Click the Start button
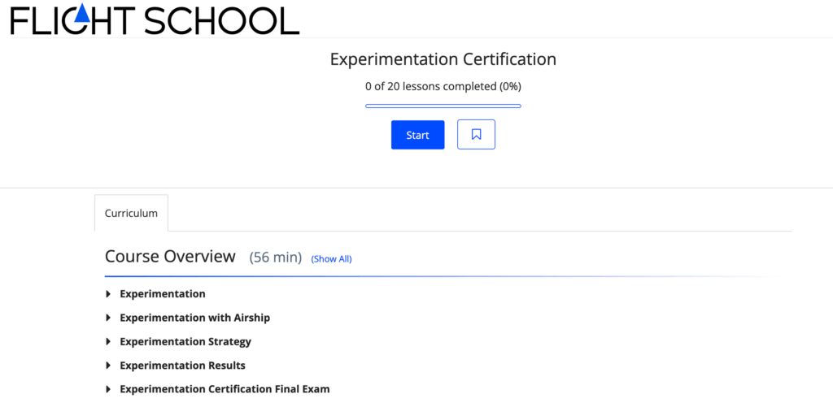This screenshot has height=407, width=833. 417,135
